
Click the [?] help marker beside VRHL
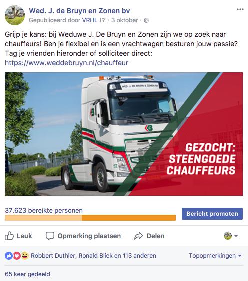103,20
